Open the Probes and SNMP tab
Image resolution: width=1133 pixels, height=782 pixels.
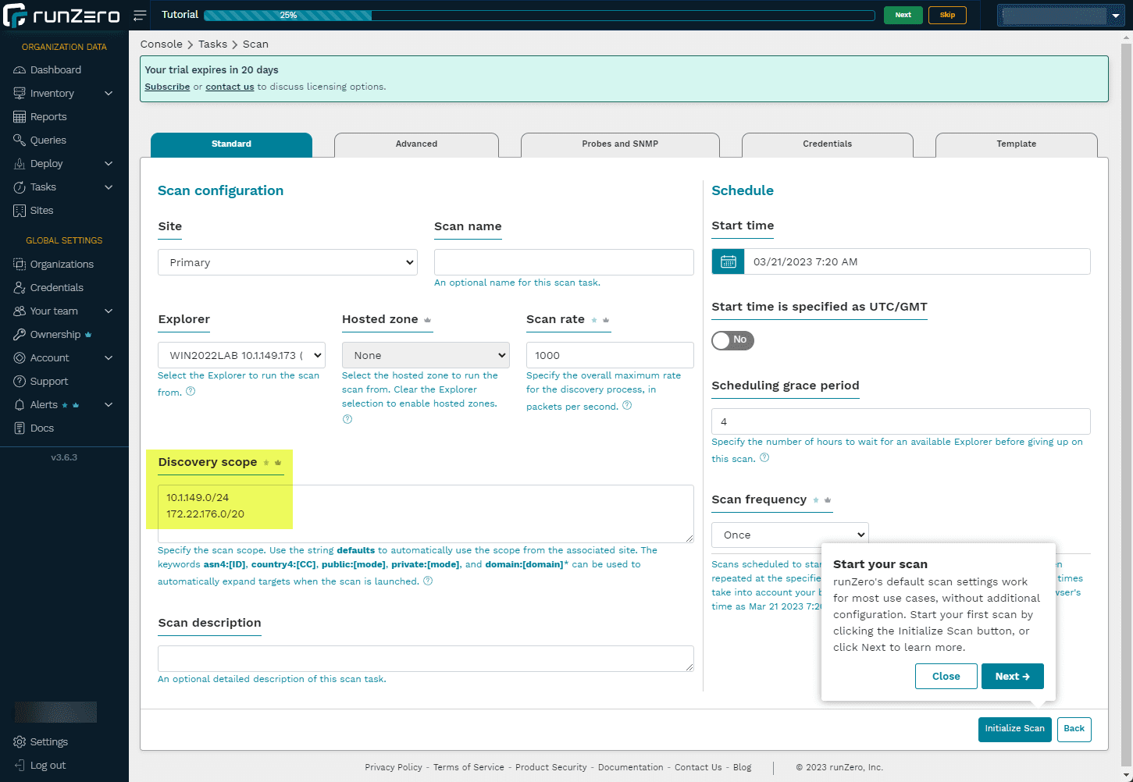[620, 144]
